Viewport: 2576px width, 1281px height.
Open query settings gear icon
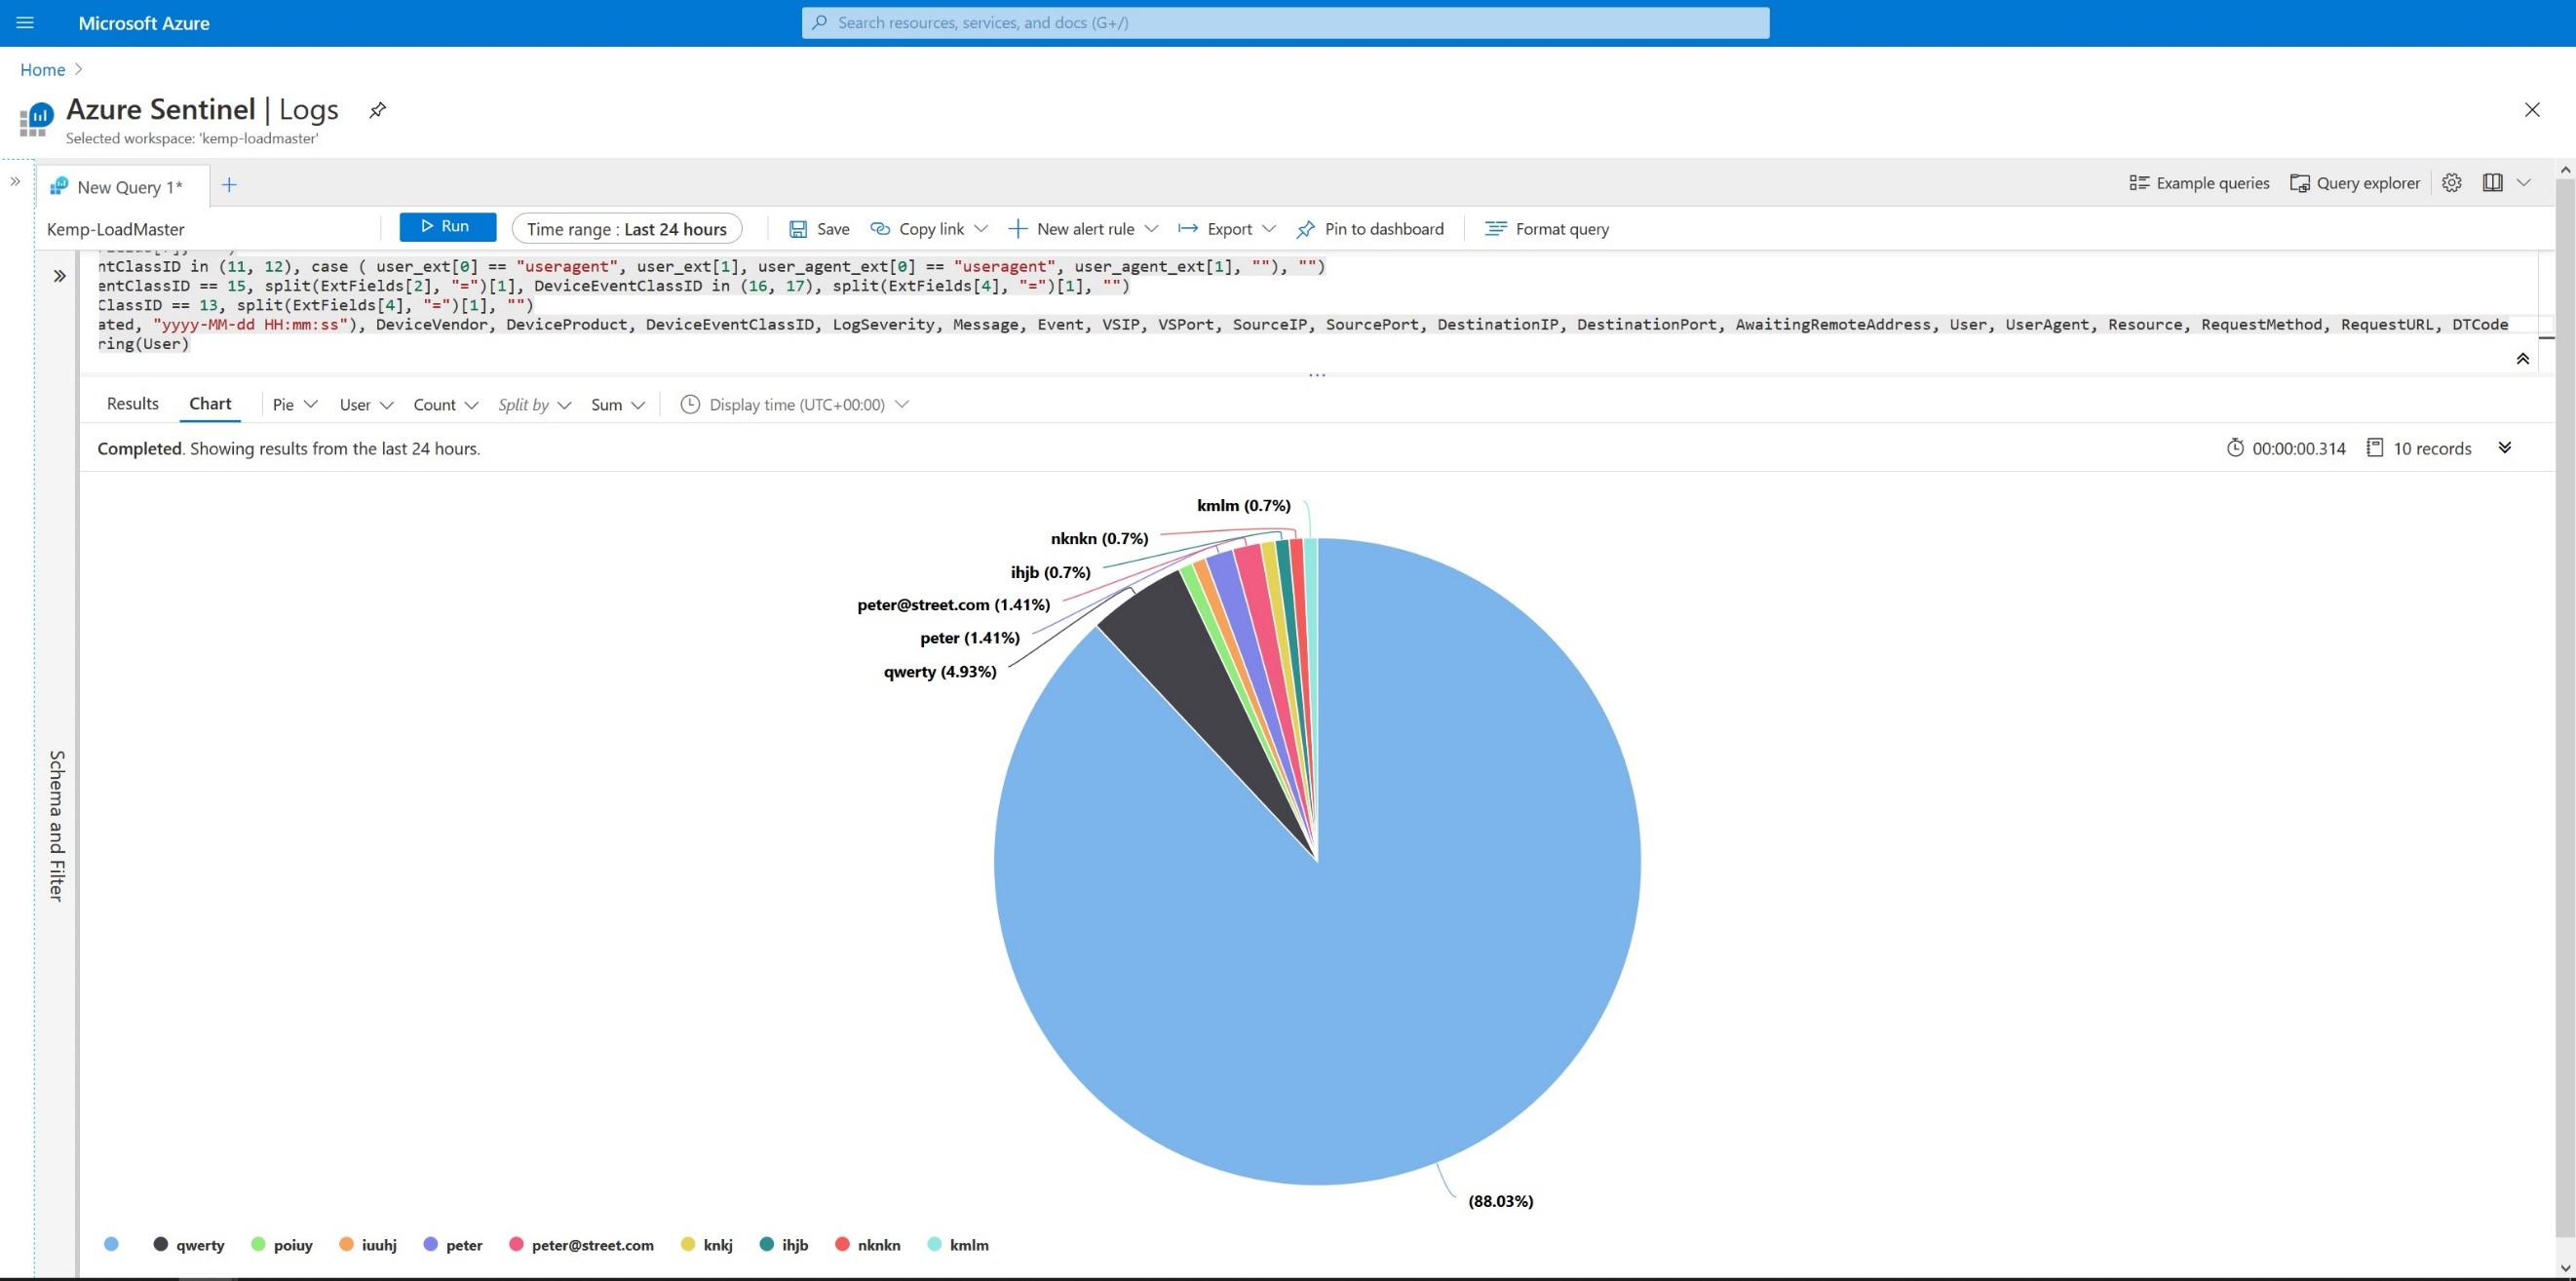2451,183
